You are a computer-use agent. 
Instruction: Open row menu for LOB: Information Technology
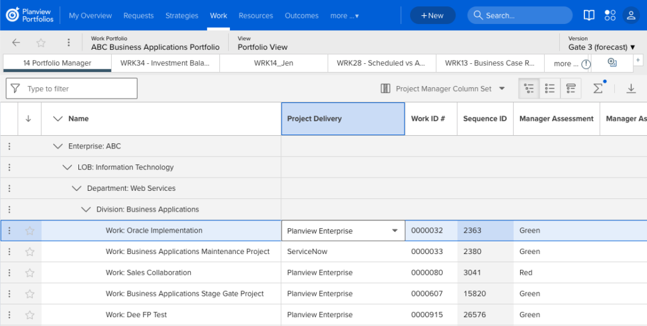tap(9, 167)
